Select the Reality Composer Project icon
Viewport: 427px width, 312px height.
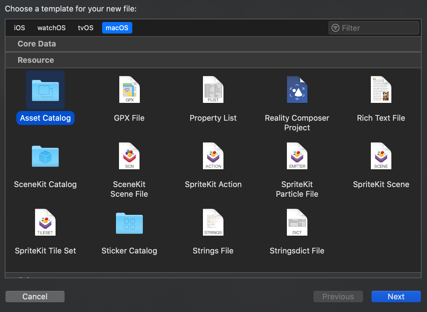(x=297, y=89)
